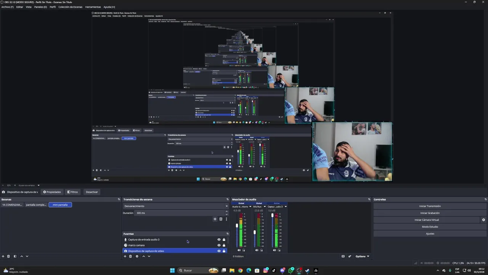Mute the Audio d...ritorio channel
Screen dimensions: 488x275
239,250
